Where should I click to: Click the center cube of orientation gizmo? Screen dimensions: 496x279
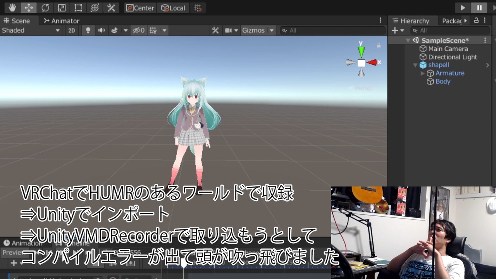[x=361, y=63]
